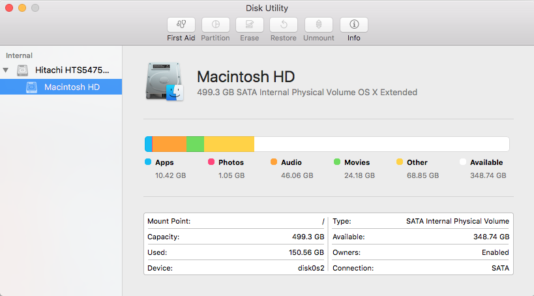Click the Mount Point row in details table

(x=235, y=221)
